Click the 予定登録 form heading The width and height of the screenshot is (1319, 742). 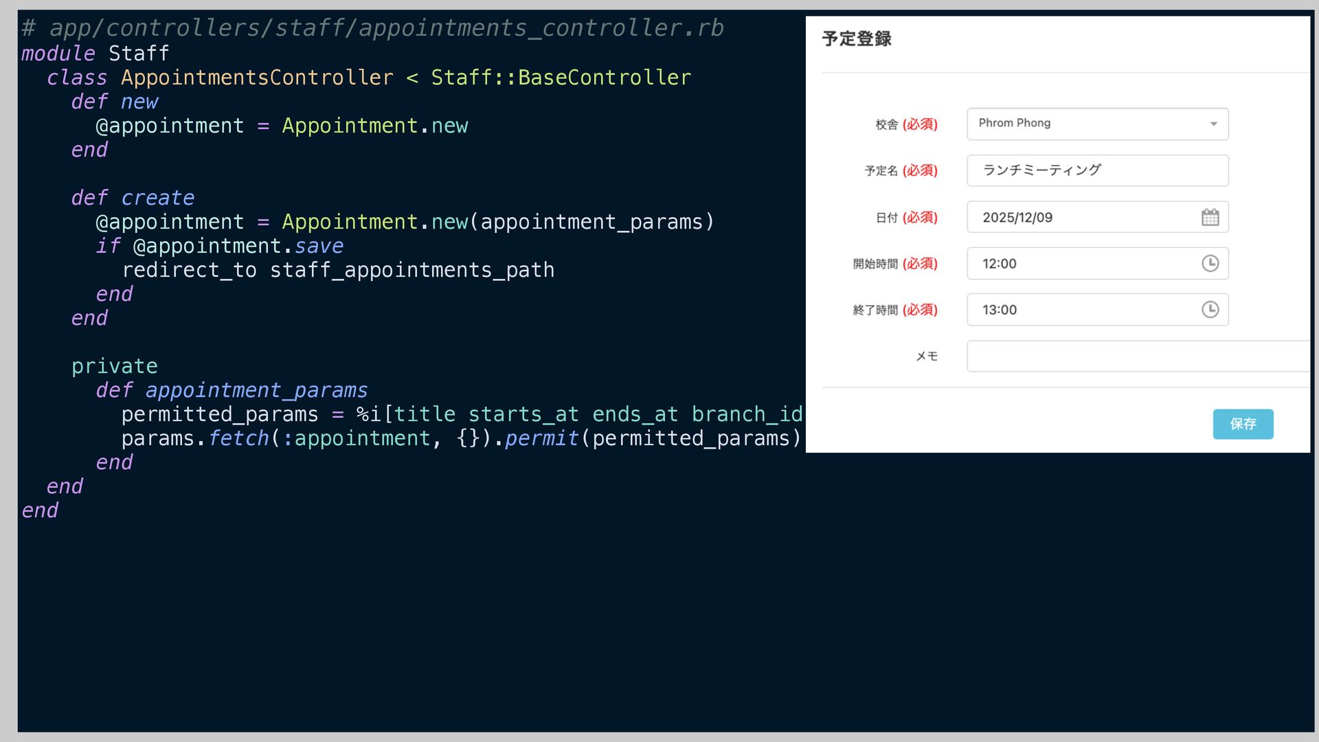pyautogui.click(x=856, y=39)
